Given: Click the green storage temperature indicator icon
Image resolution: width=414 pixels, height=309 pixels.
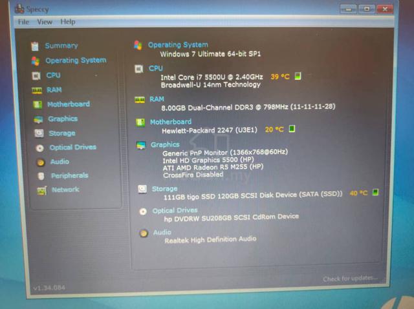Looking at the screenshot, I should tap(375, 192).
